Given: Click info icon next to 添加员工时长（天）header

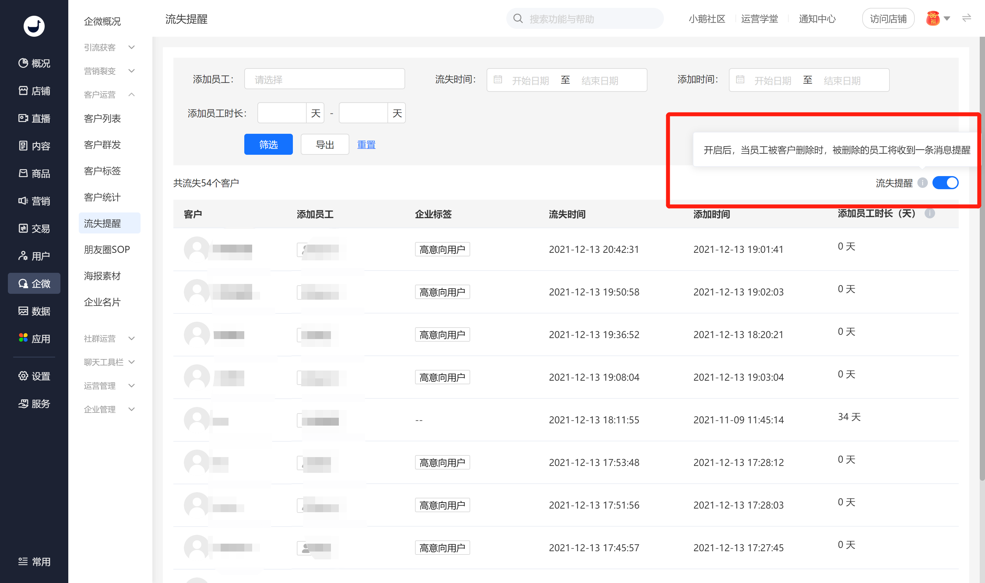Looking at the screenshot, I should pos(930,213).
